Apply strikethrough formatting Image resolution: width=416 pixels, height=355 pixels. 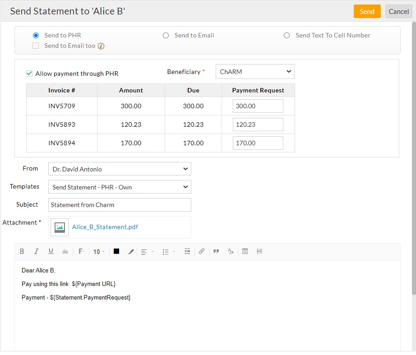click(65, 252)
